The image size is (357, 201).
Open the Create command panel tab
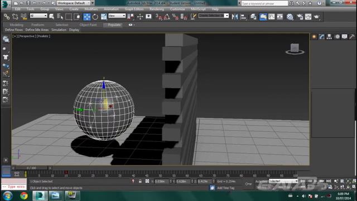coord(314,37)
